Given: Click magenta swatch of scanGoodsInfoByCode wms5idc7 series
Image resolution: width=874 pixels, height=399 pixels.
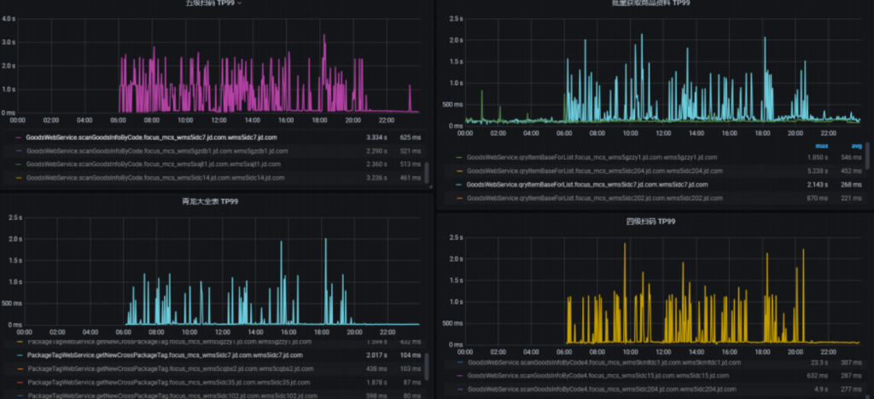Looking at the screenshot, I should 19,136.
